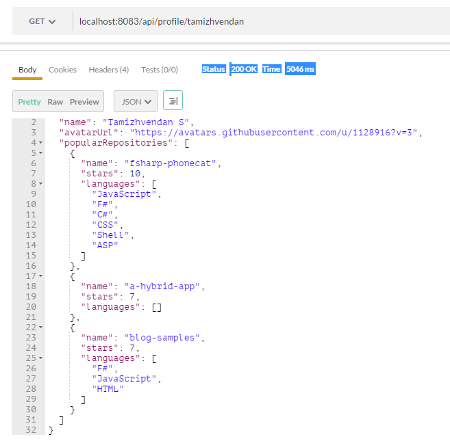This screenshot has width=450, height=441.
Task: Open the GET method dropdown
Action: [42, 21]
